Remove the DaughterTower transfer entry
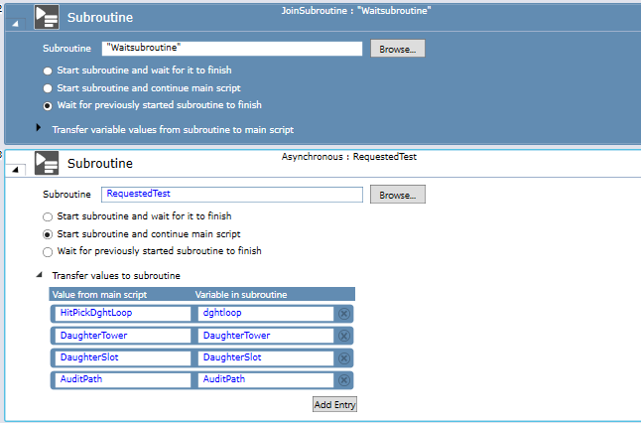641x423 pixels. coord(344,336)
